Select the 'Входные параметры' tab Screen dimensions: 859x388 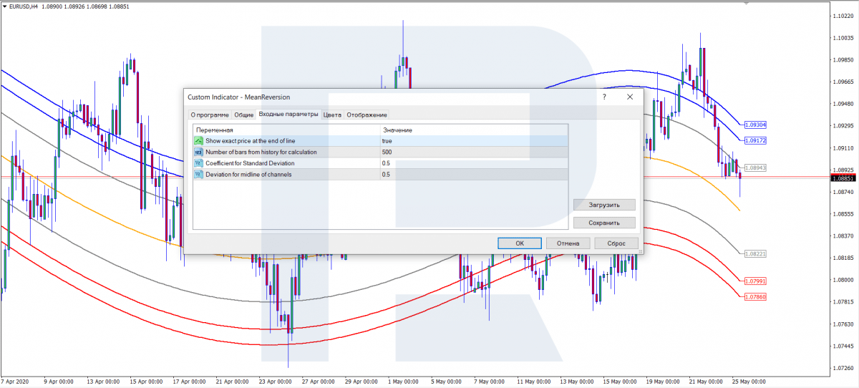point(288,115)
